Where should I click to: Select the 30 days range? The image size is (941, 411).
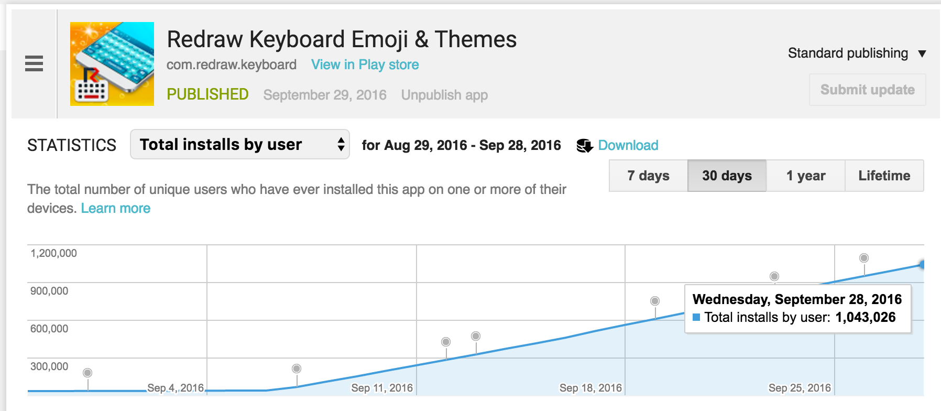[727, 176]
